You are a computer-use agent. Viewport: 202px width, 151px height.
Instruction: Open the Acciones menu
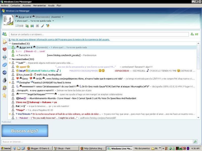(x=27, y=6)
